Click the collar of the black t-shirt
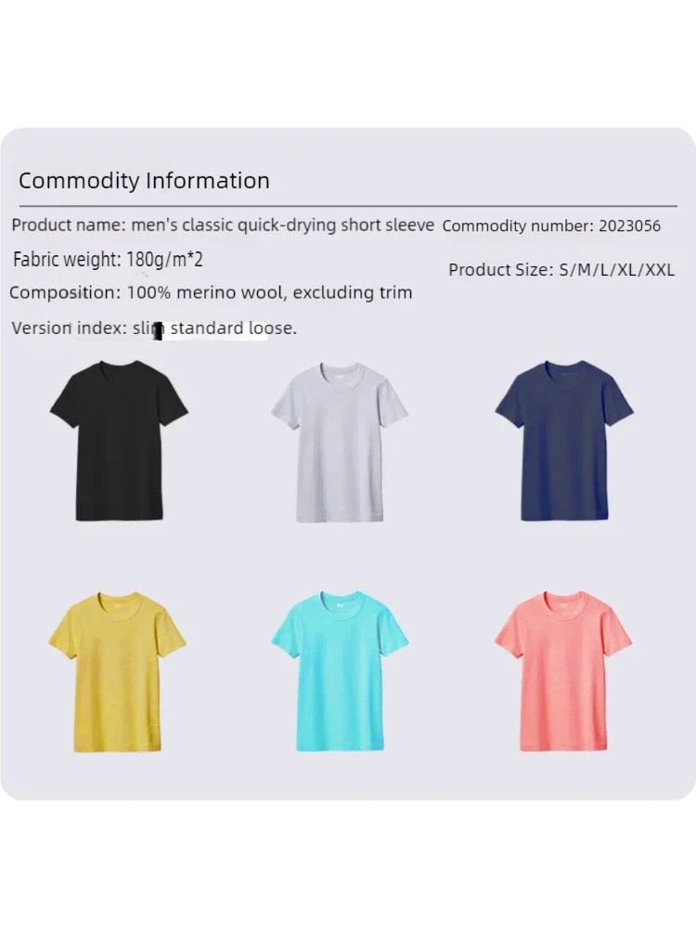 pos(119,367)
